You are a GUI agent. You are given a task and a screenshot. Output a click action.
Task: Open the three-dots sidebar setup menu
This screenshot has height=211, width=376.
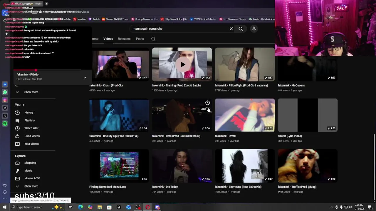pos(5,198)
